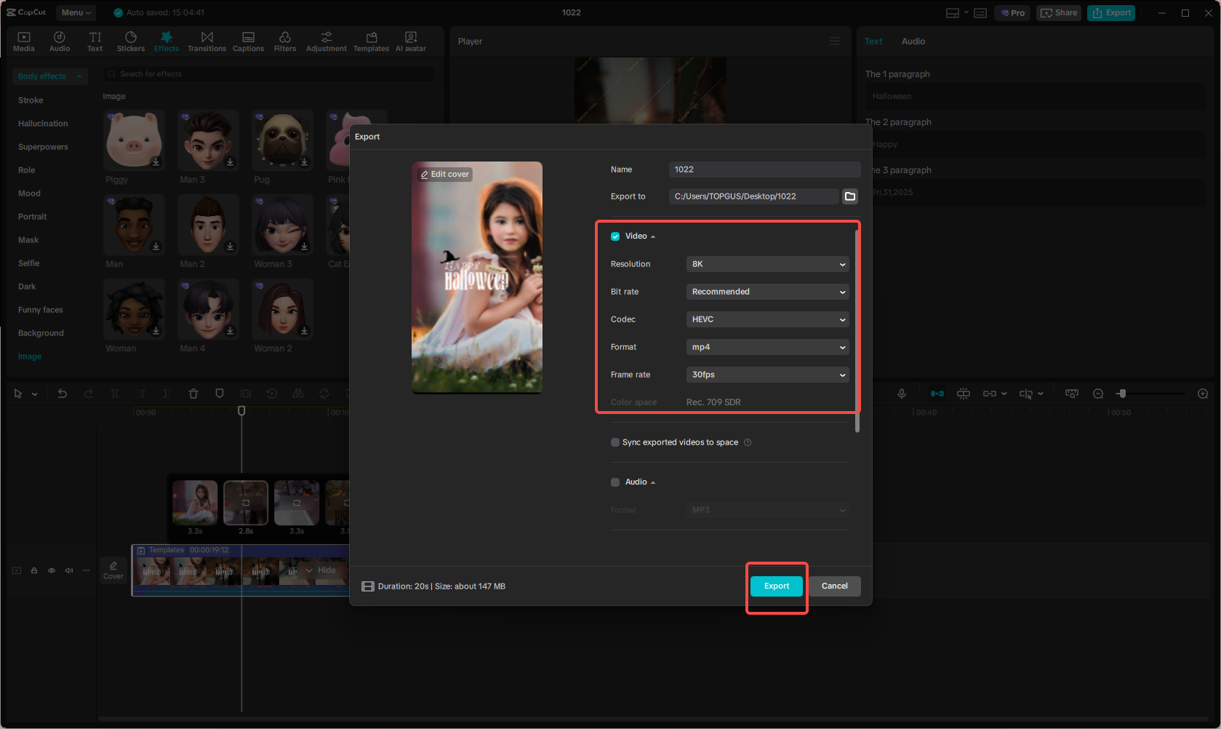Image resolution: width=1221 pixels, height=729 pixels.
Task: Open the Captions panel
Action: [248, 41]
